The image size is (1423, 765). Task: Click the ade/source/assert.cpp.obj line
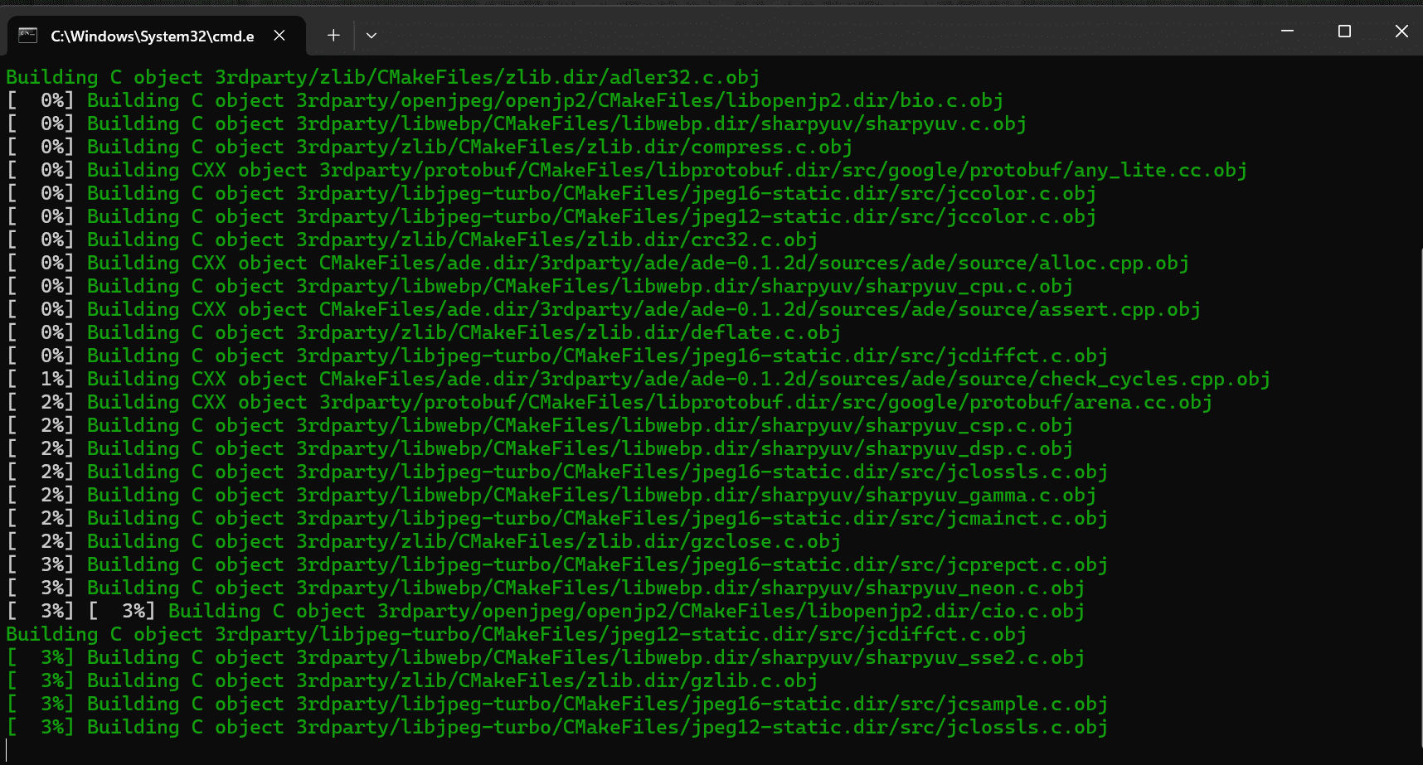click(x=604, y=309)
